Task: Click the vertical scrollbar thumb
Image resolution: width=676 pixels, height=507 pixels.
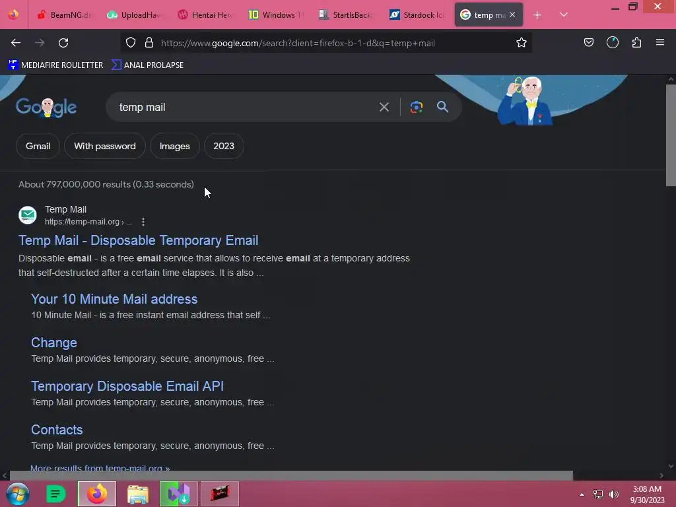Action: pyautogui.click(x=671, y=135)
